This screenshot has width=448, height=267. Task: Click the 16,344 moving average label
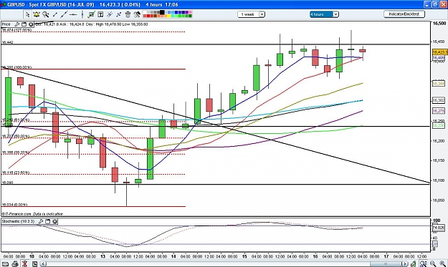tap(439, 84)
